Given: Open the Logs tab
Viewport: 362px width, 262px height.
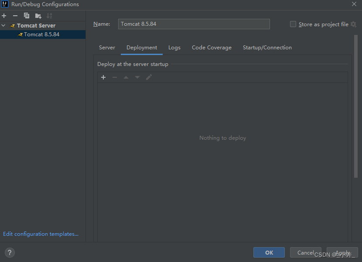Looking at the screenshot, I should [174, 48].
